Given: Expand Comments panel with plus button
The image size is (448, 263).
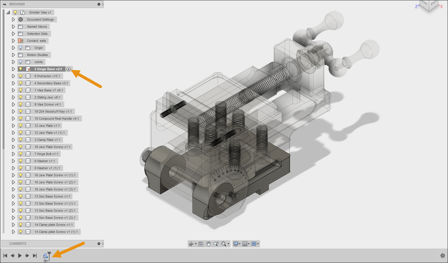Looking at the screenshot, I should click(99, 244).
